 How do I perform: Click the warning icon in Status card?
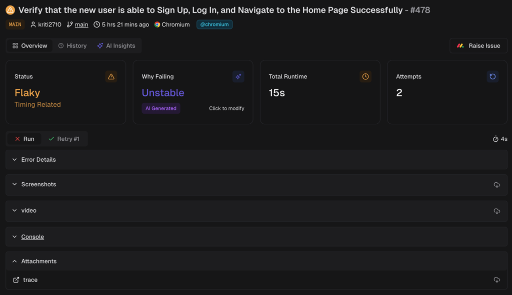click(111, 76)
